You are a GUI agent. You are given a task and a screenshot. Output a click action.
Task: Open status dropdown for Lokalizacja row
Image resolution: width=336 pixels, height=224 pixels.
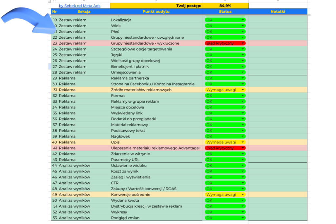pyautogui.click(x=243, y=20)
